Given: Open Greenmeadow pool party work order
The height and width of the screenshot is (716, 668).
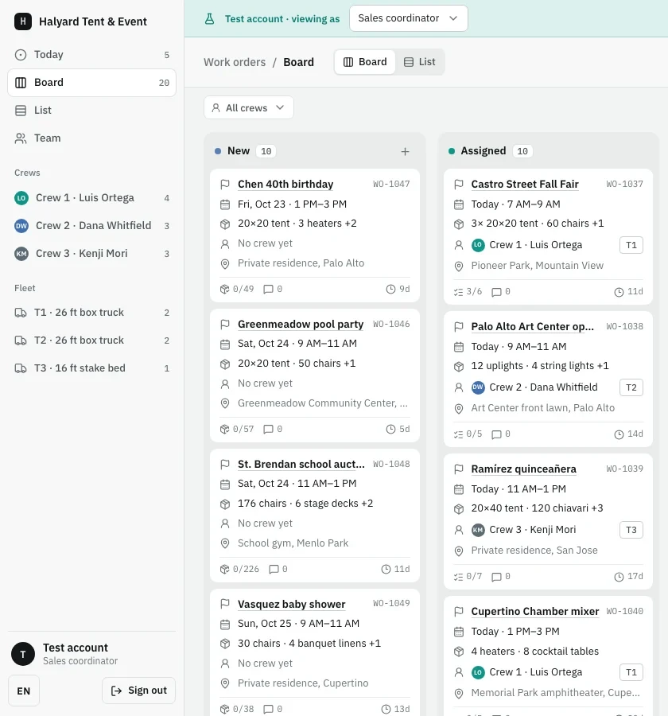Looking at the screenshot, I should tap(301, 325).
